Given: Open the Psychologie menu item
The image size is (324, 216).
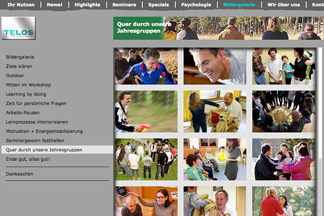Looking at the screenshot, I should 196,5.
